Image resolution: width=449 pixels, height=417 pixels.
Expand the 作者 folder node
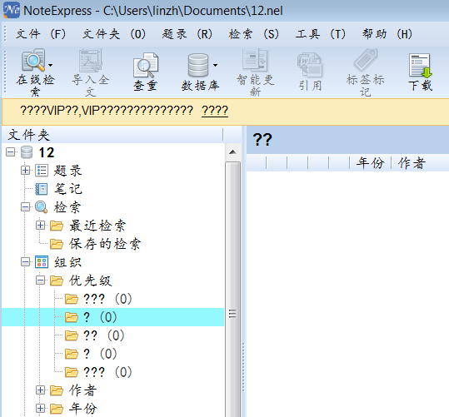coord(40,390)
